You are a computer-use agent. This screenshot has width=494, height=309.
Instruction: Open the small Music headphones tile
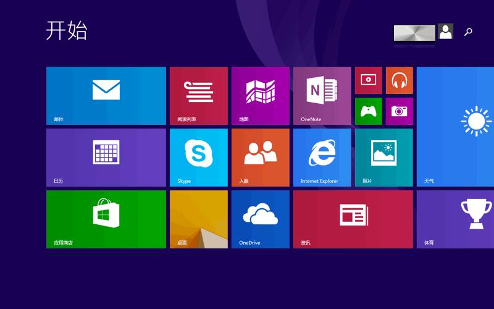click(x=400, y=80)
